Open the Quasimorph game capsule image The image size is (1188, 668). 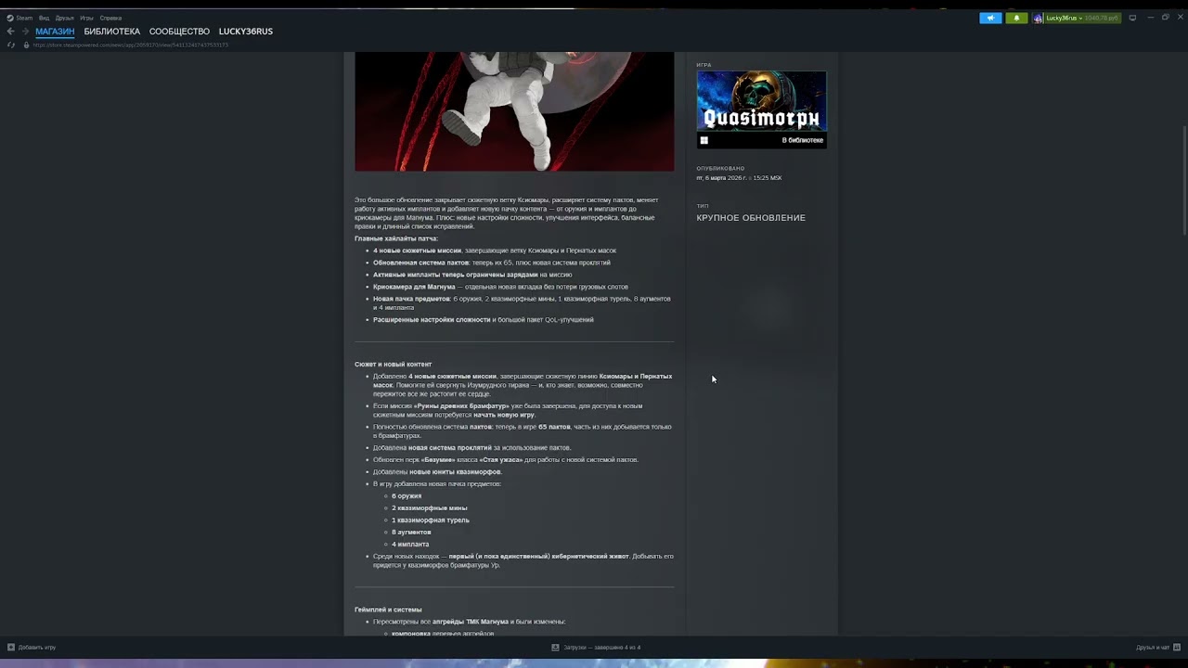(761, 102)
